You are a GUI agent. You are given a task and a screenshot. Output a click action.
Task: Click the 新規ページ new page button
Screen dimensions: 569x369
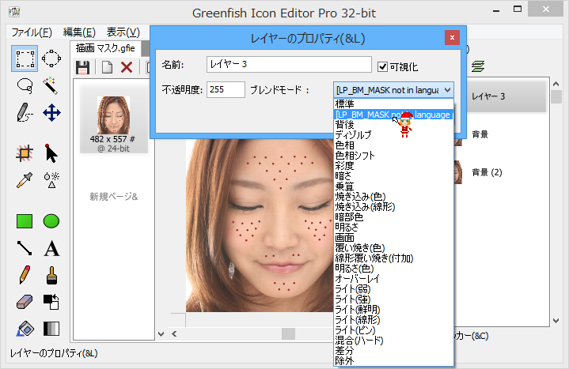click(x=113, y=196)
